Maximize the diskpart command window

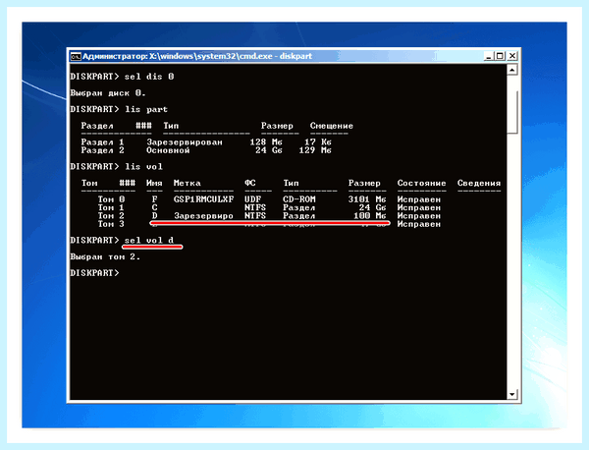500,56
